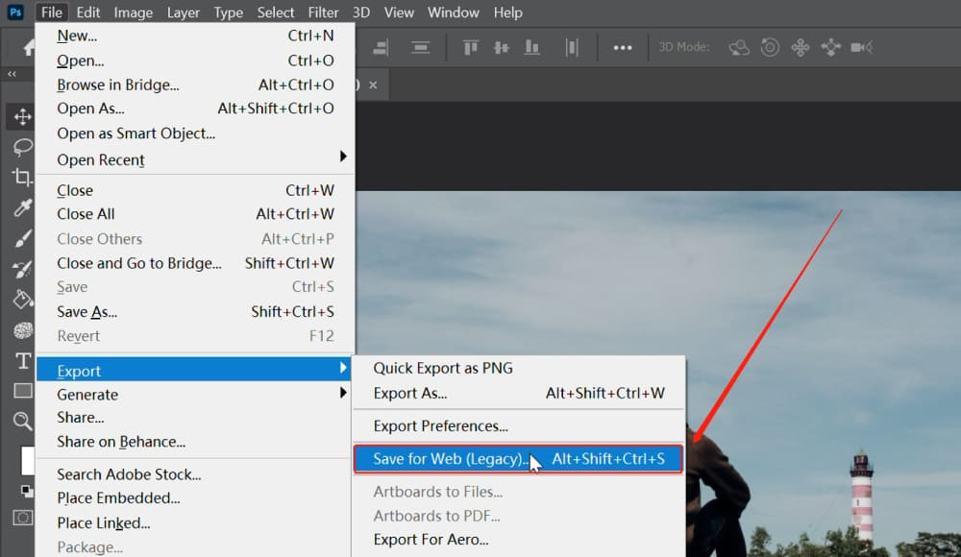Click distribute spacing icon in options bar
Screen dimensions: 961x557
[572, 47]
